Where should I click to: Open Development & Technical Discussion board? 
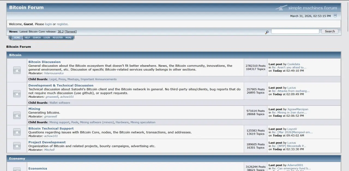[61, 85]
